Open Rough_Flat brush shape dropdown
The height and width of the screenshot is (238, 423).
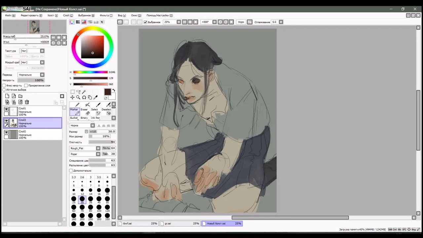coord(85,148)
